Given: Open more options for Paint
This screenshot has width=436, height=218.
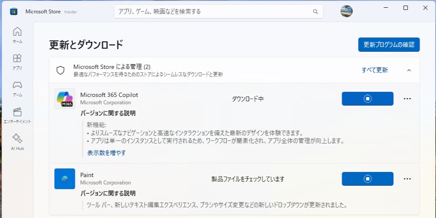Looking at the screenshot, I should click(x=408, y=179).
